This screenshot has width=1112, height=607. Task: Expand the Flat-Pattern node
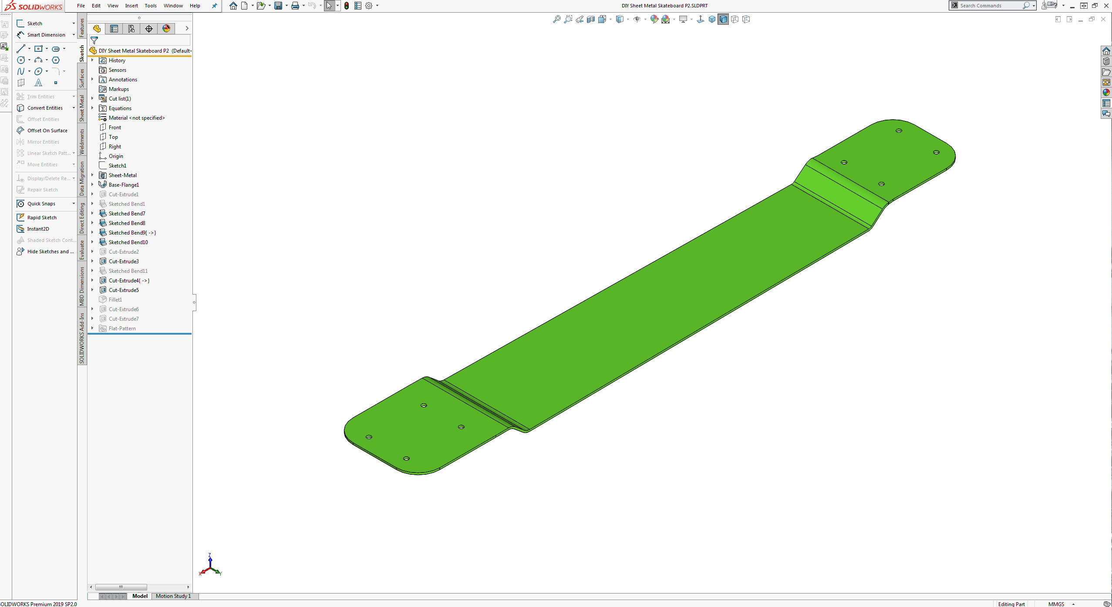tap(92, 329)
